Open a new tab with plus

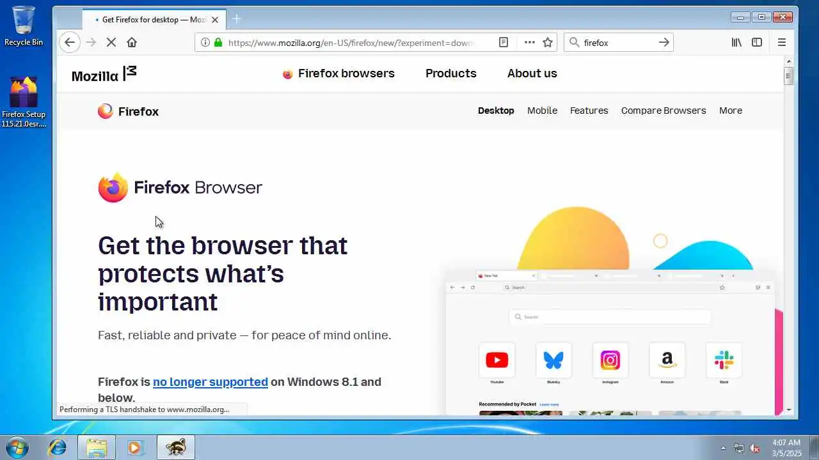point(237,19)
